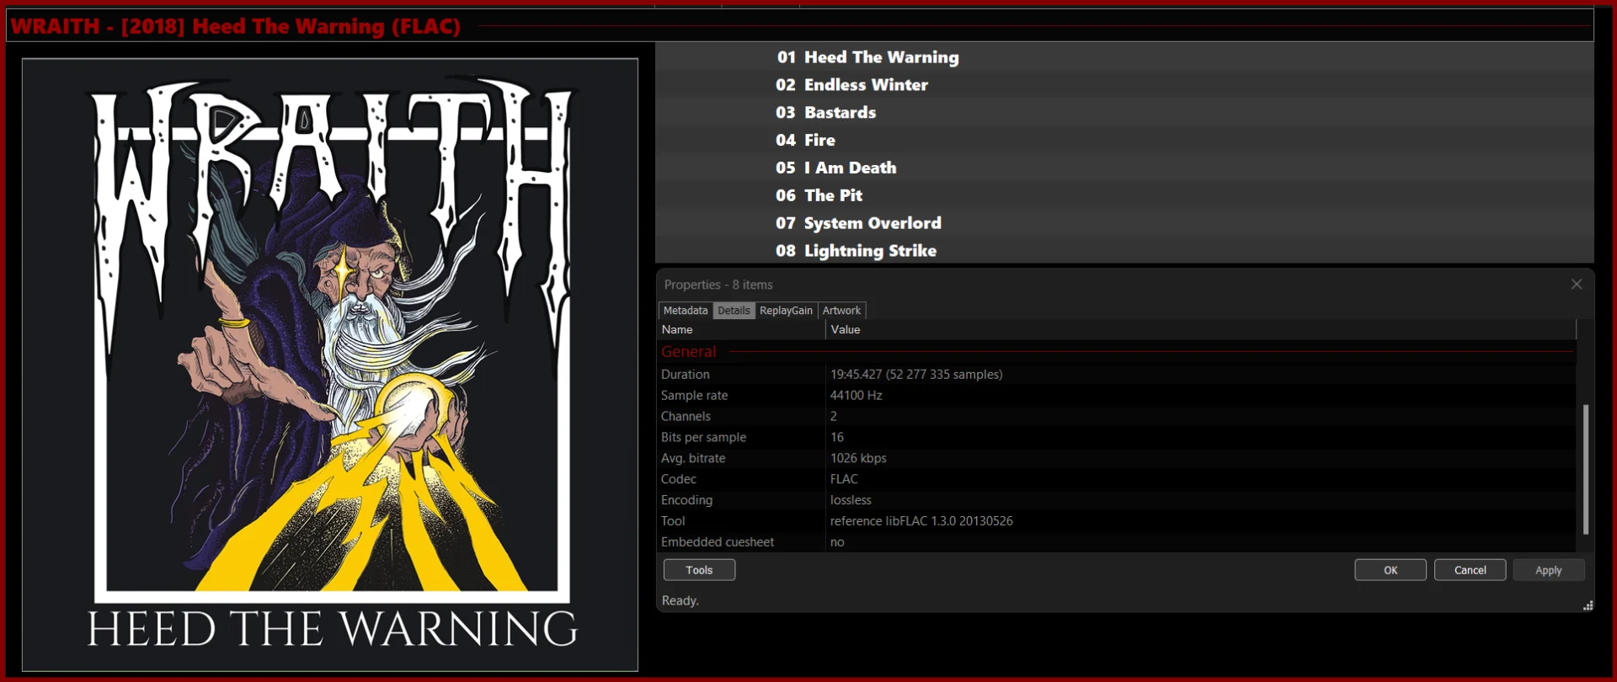Select track 05 I Am Death

(1124, 168)
